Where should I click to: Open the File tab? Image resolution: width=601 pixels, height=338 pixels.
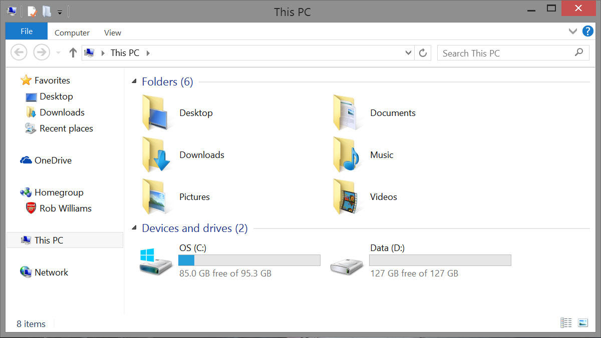pos(27,31)
